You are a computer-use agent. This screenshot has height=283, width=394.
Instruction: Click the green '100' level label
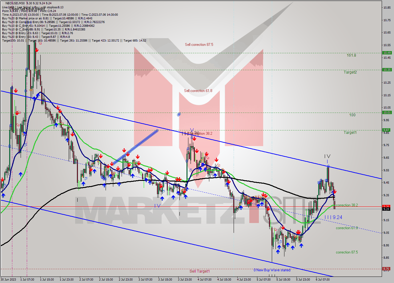pyautogui.click(x=352, y=115)
